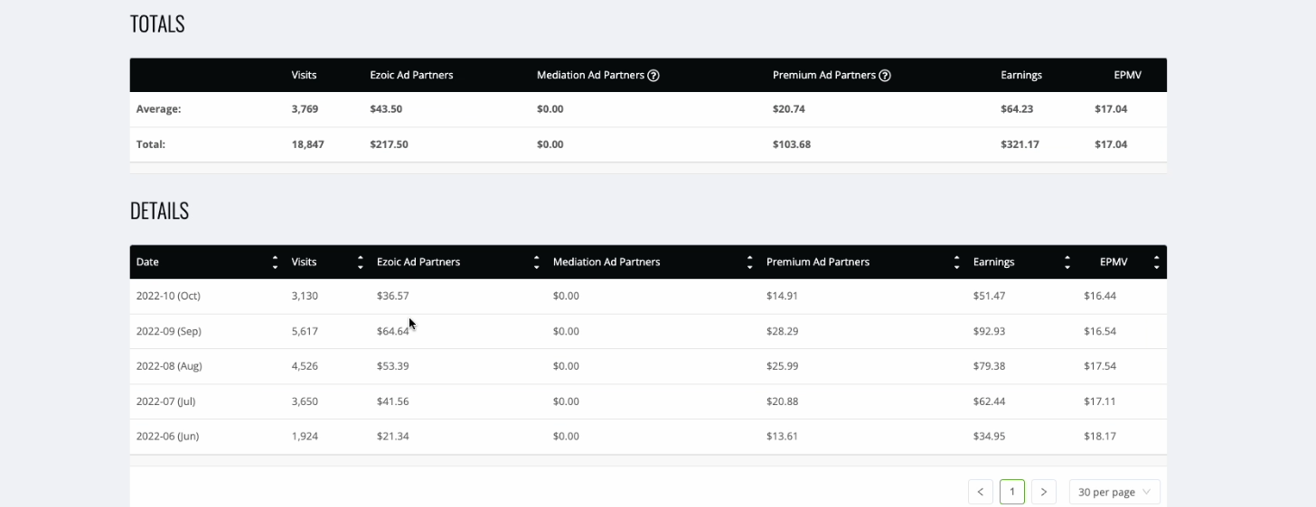This screenshot has width=1316, height=507.
Task: Sort by Ezoic Ad Partners column
Action: 537,263
